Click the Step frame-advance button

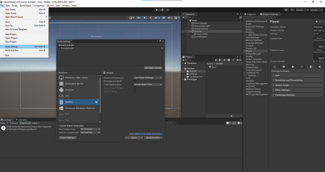click(168, 10)
